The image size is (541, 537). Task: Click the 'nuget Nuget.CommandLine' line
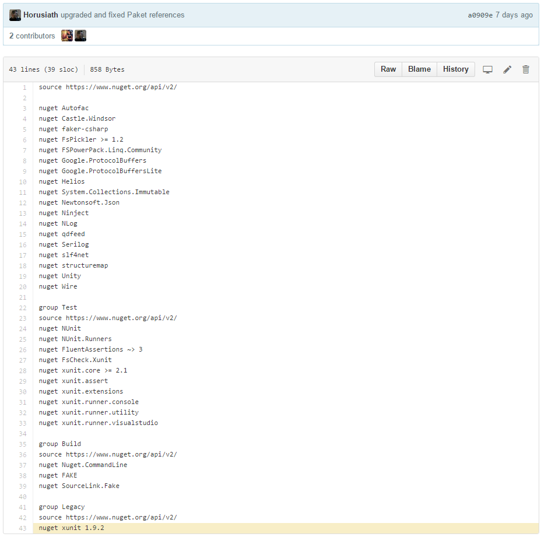[x=83, y=465]
